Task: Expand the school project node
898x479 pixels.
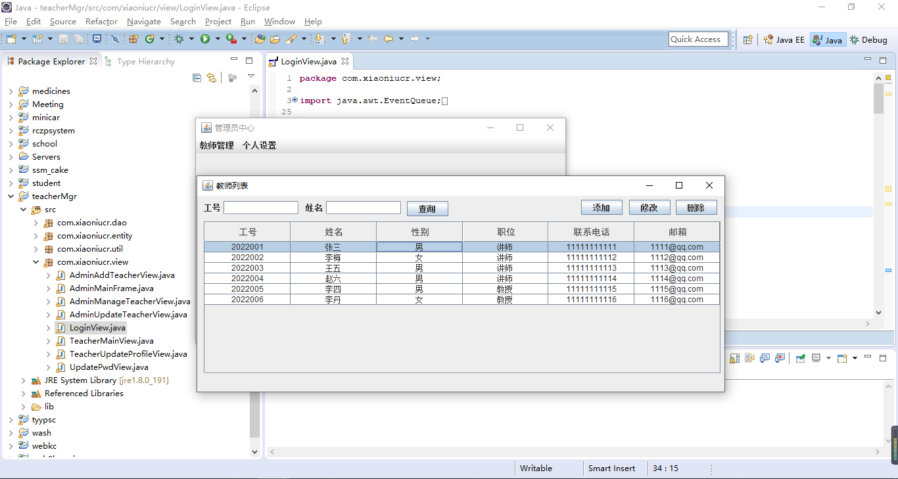Action: coord(11,144)
